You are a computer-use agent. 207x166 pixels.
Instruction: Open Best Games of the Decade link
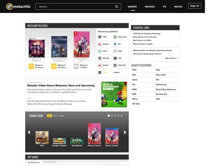click(145, 37)
